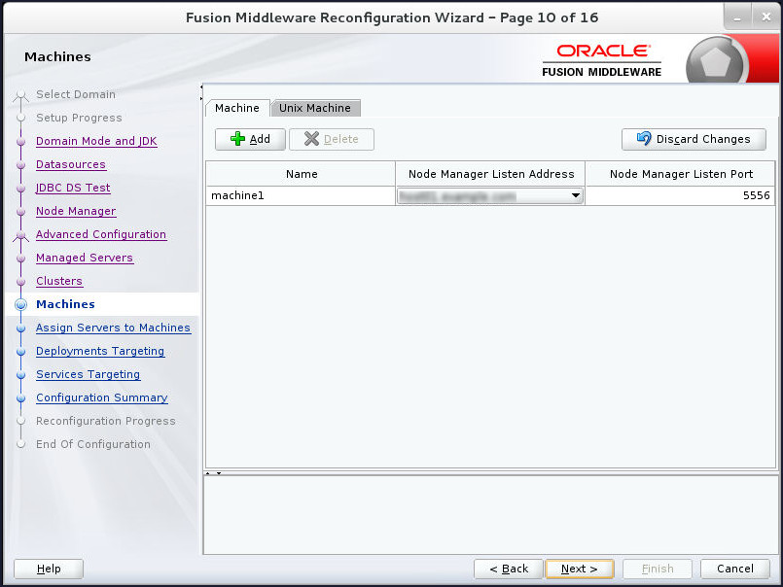
Task: Click the Reconfiguration Progress step label
Action: coord(106,421)
